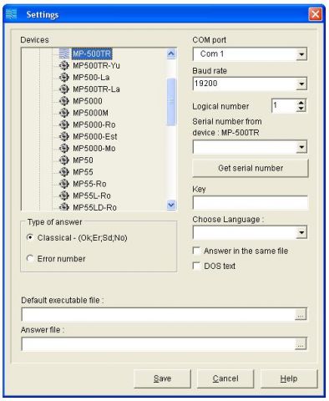
Task: Select the MP-500TR device
Action: [x=92, y=53]
